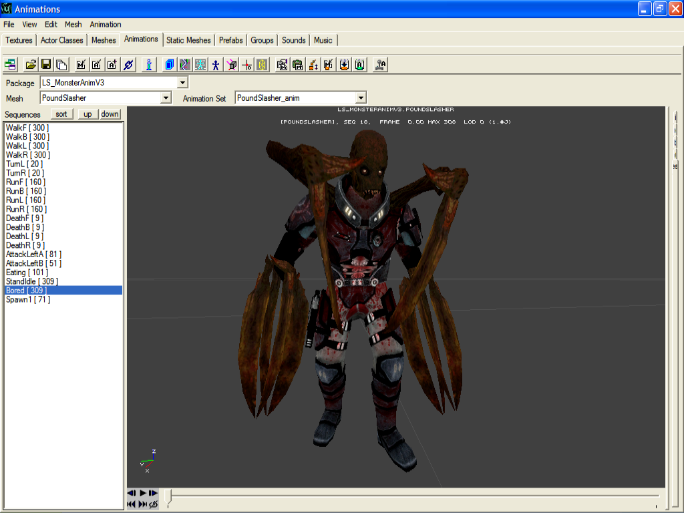Click the copy pages icon in toolbar
Screen dimensions: 684x513
click(61, 65)
